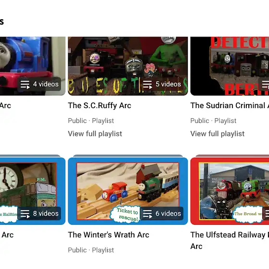Viewport: 269px width, 269px height.
Task: Click the playlist icon on the 6 videos badge
Action: click(147, 214)
